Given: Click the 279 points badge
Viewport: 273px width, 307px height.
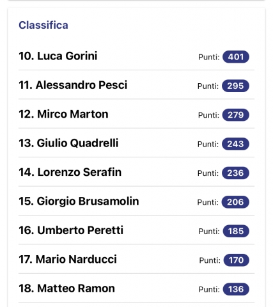Looking at the screenshot, I should pos(235,115).
